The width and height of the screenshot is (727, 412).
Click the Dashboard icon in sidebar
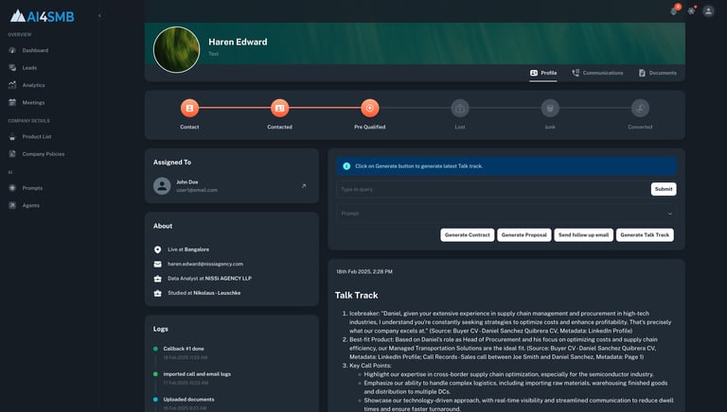click(12, 50)
